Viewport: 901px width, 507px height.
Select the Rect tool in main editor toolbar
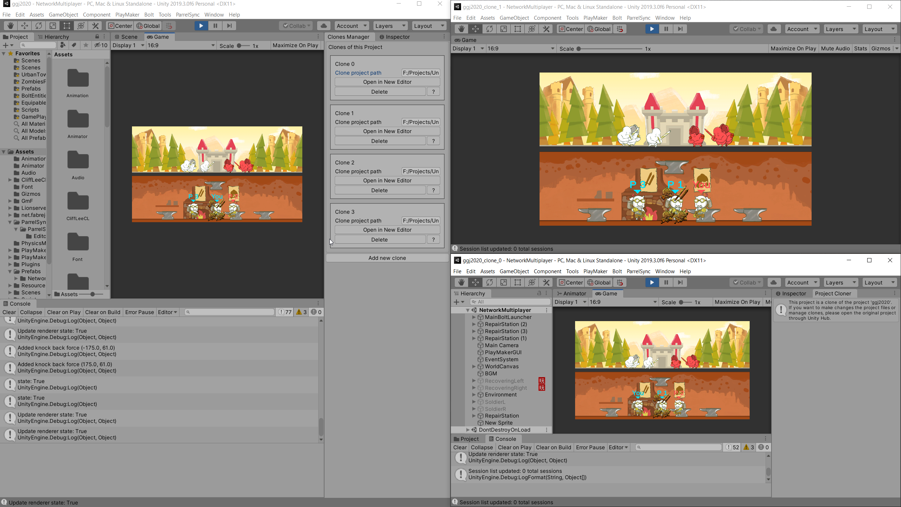click(67, 26)
